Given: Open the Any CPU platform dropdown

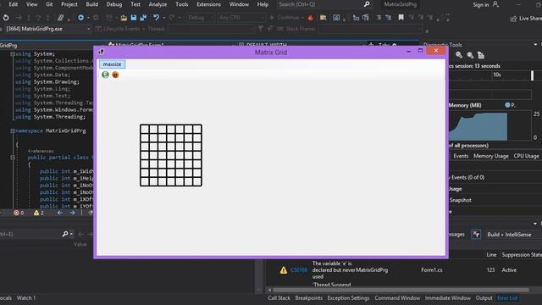Looking at the screenshot, I should click(x=241, y=18).
